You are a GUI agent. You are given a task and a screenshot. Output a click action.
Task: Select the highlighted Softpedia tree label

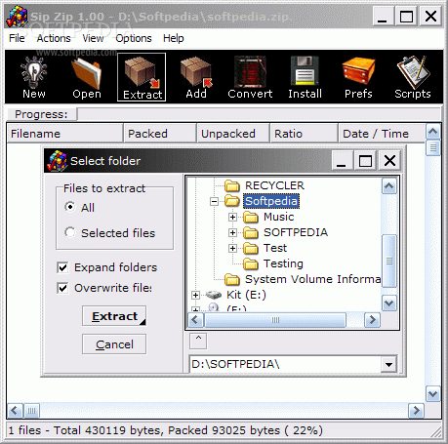pyautogui.click(x=271, y=201)
